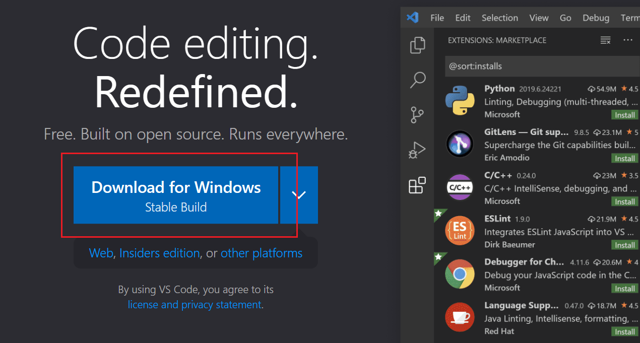Expand the download options chevron button
The height and width of the screenshot is (343, 640).
(x=299, y=195)
